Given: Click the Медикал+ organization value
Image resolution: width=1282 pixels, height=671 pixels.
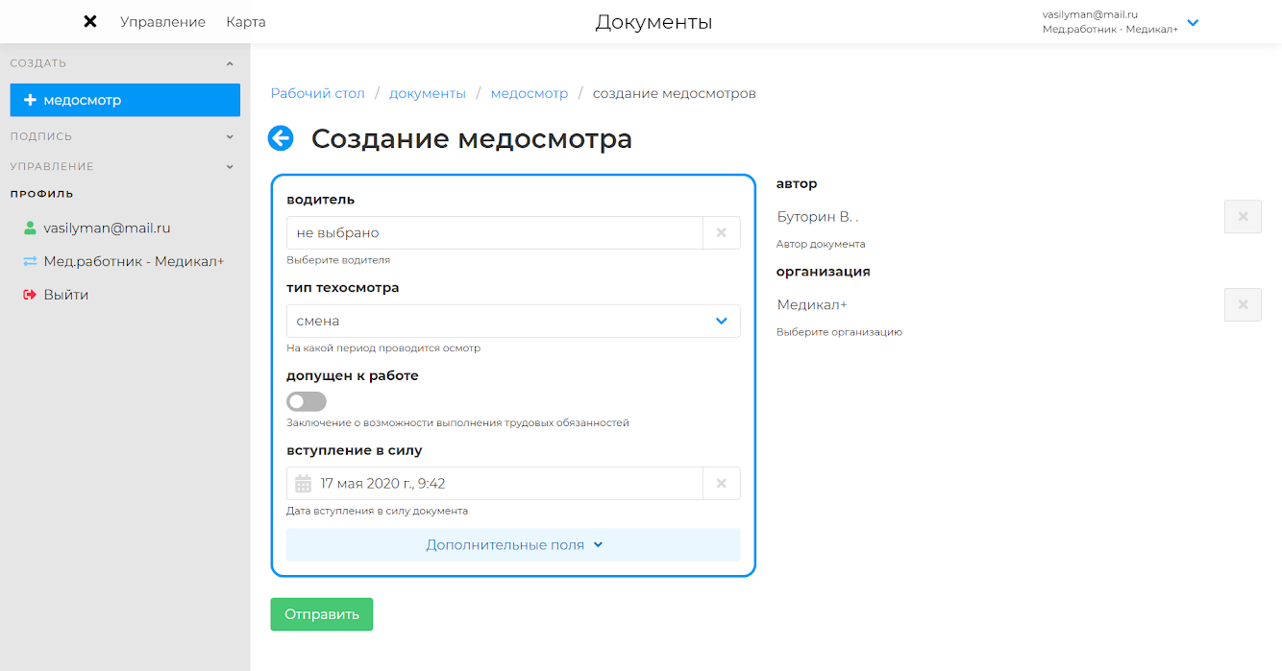Looking at the screenshot, I should [812, 304].
